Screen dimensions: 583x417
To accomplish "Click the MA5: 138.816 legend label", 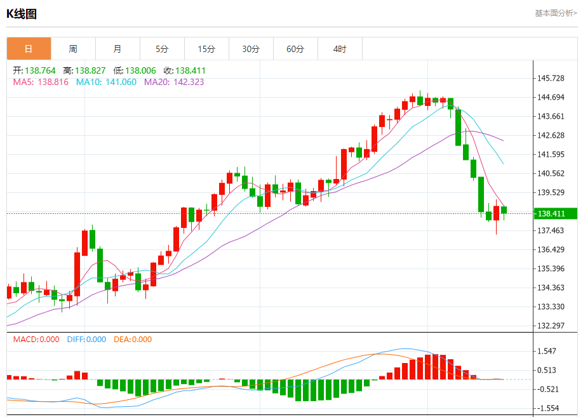I will (x=41, y=82).
